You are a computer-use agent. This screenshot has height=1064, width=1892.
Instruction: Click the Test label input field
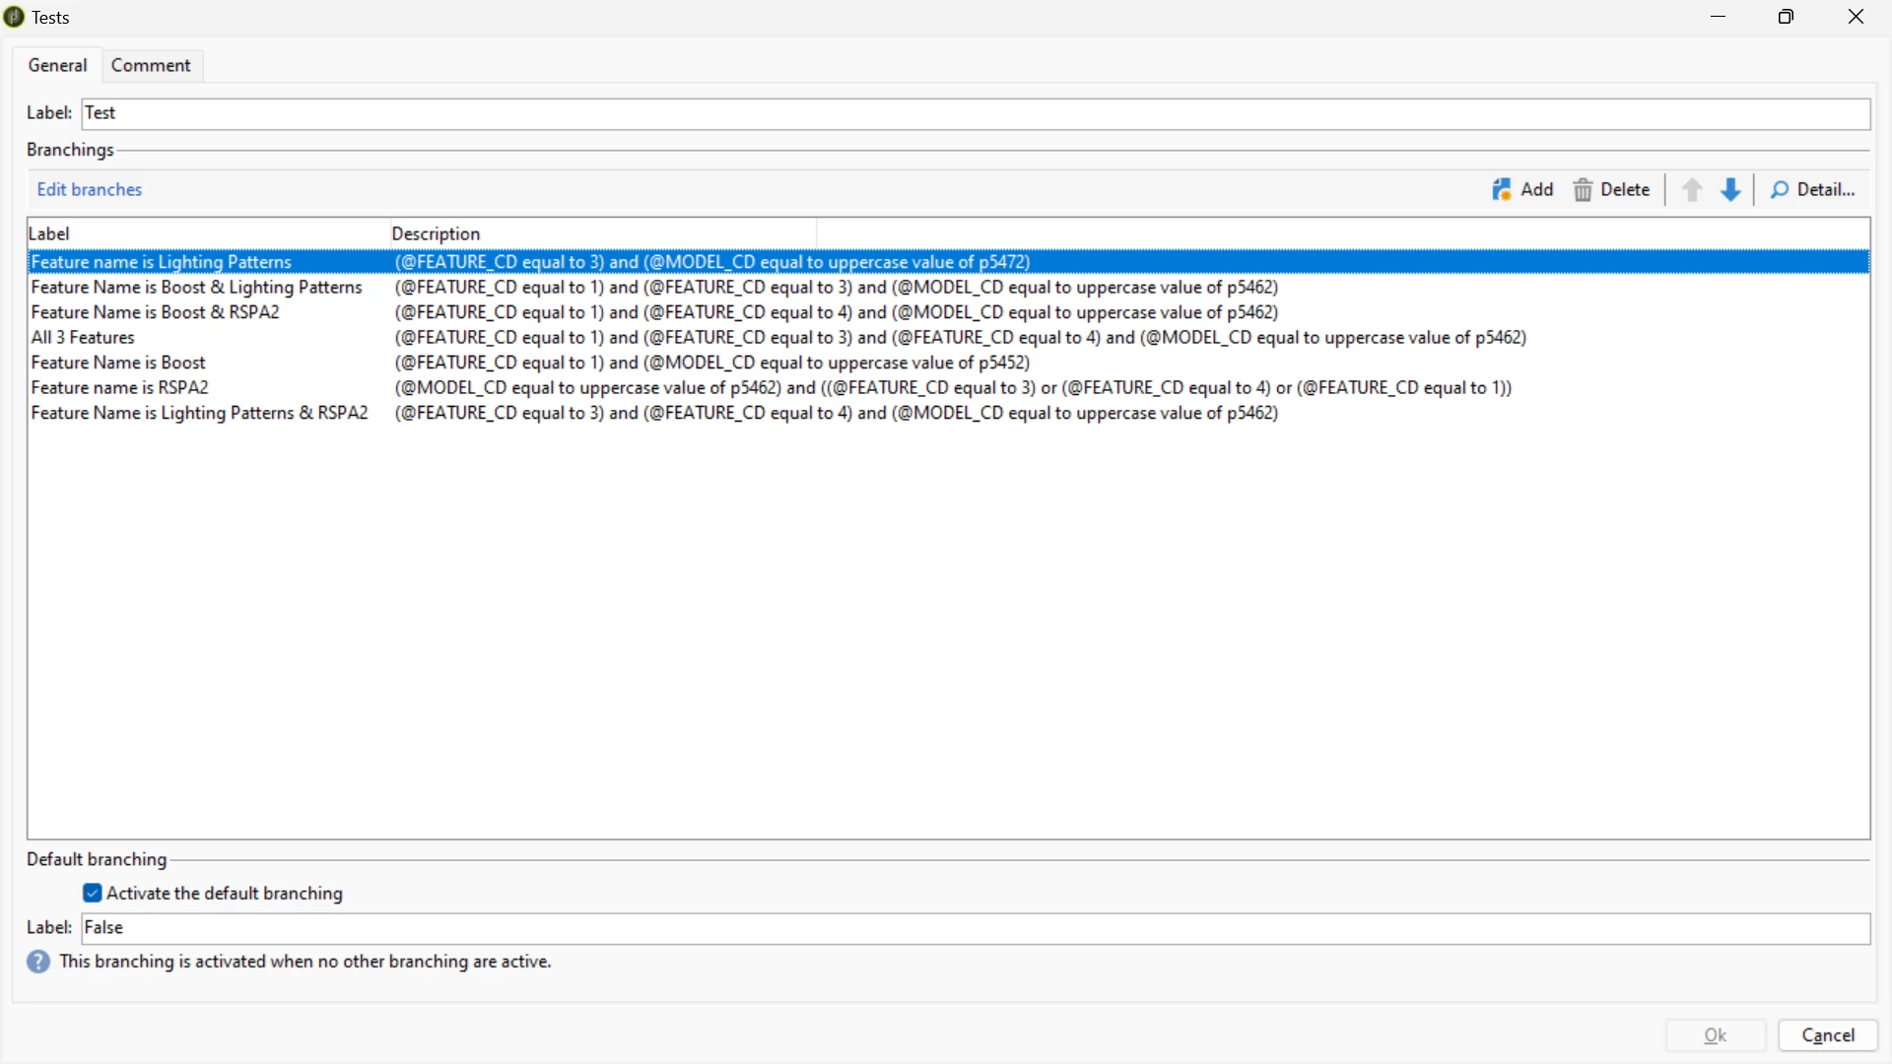tap(976, 113)
